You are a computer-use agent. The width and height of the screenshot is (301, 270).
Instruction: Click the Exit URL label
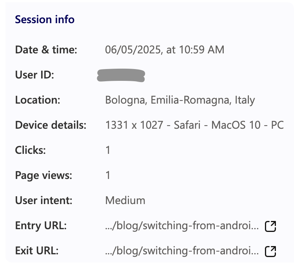(x=37, y=251)
